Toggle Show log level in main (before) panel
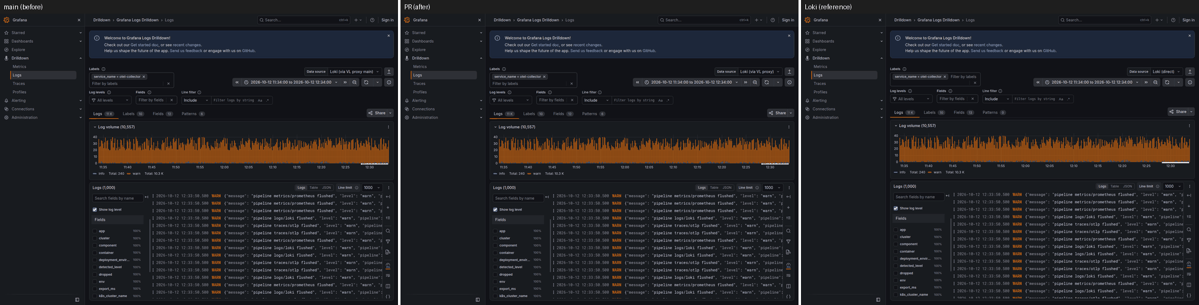The image size is (1199, 305). [x=95, y=210]
